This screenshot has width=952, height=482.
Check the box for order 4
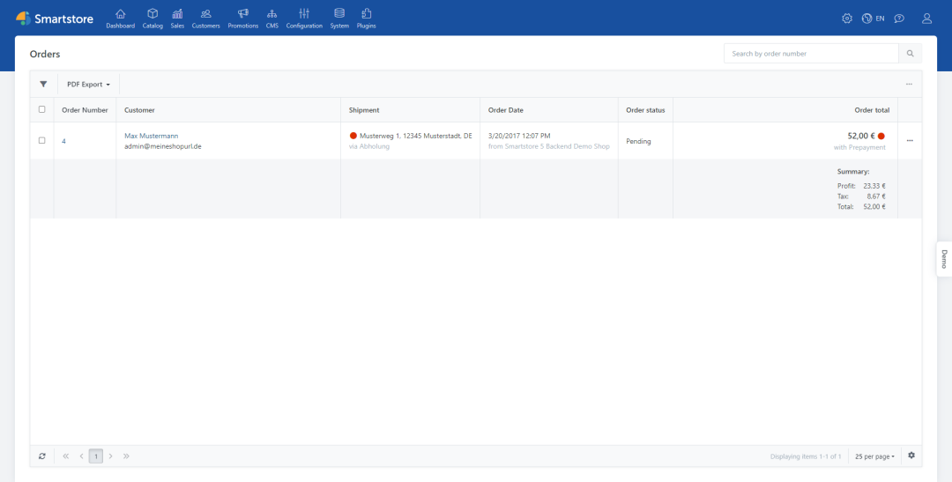41,141
